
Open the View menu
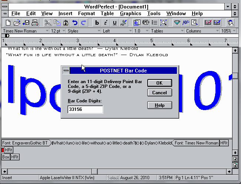pyautogui.click(x=47, y=14)
